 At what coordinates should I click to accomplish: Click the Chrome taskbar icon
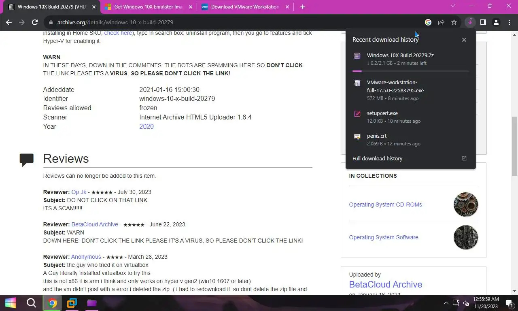[x=52, y=303]
